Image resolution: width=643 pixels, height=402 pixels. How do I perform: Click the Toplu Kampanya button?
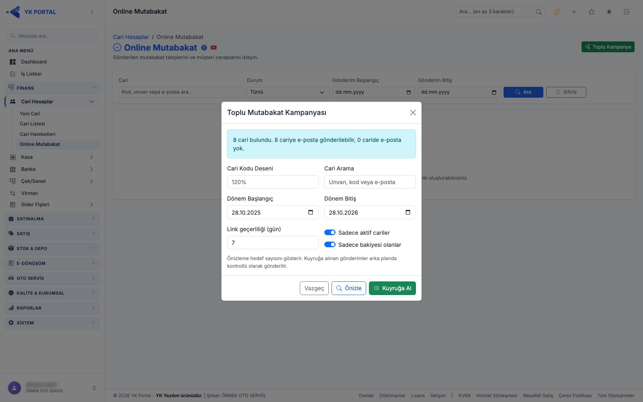click(608, 47)
